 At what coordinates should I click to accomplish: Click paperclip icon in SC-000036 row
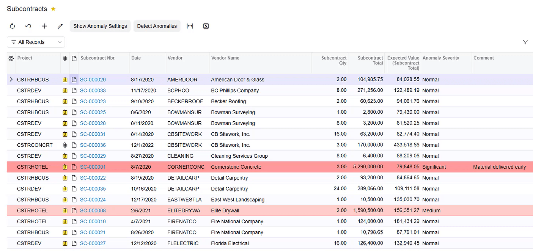tap(65, 145)
